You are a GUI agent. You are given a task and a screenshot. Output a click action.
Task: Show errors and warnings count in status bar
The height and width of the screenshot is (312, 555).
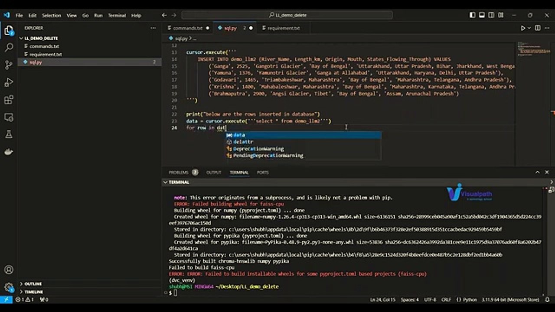coord(25,299)
